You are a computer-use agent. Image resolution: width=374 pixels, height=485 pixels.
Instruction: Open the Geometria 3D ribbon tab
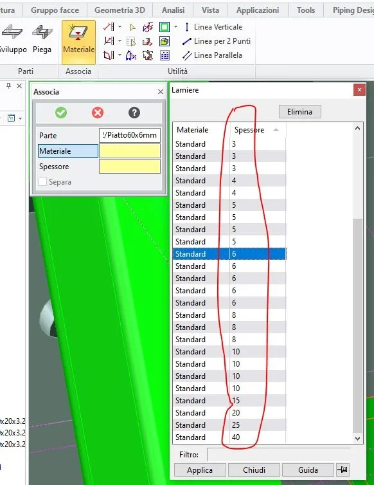coord(120,10)
